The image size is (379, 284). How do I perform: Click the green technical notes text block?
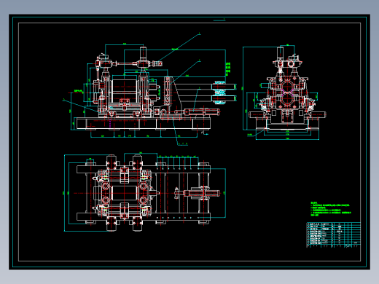coord(331,209)
